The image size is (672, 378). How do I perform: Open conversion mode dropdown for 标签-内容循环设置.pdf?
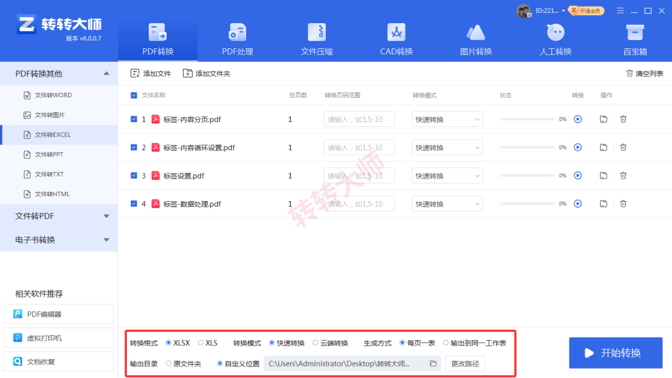(x=447, y=147)
